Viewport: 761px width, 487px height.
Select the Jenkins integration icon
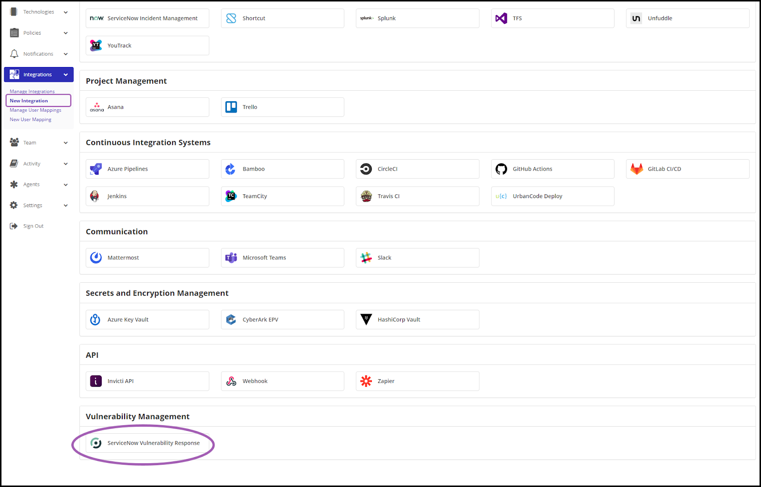pos(96,196)
